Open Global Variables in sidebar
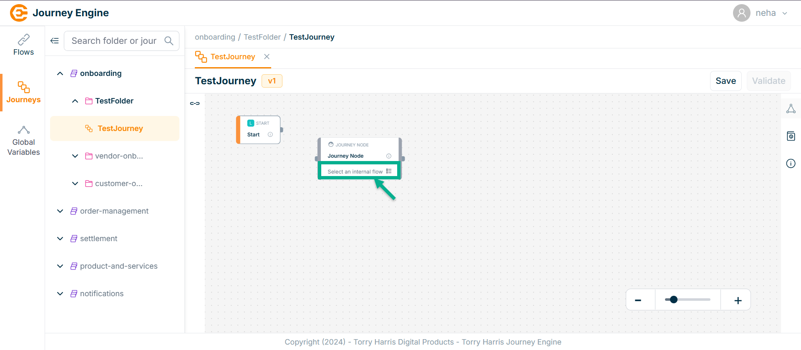801x350 pixels. coord(23,141)
